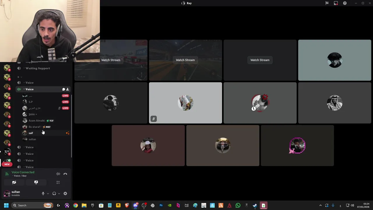The height and width of the screenshot is (210, 373).
Task: Collapse the channel category chevron above Voice
Action: [21, 77]
